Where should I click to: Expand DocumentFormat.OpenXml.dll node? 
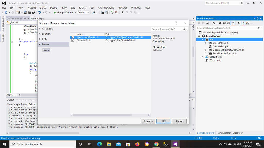(206, 50)
